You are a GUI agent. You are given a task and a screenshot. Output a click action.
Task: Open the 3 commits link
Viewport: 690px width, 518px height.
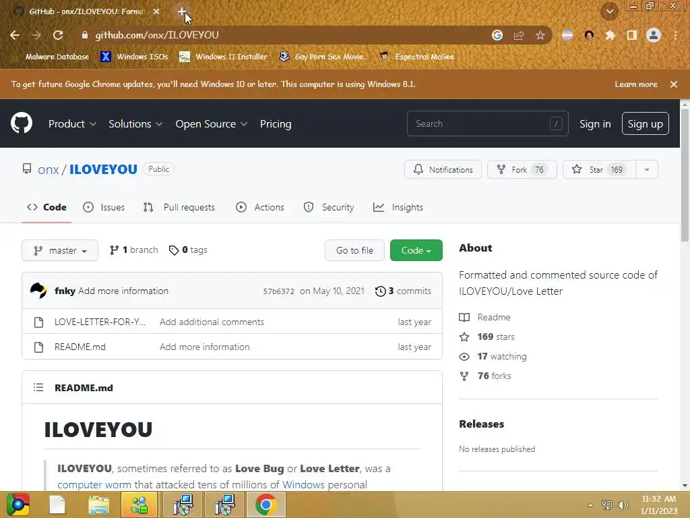point(403,291)
